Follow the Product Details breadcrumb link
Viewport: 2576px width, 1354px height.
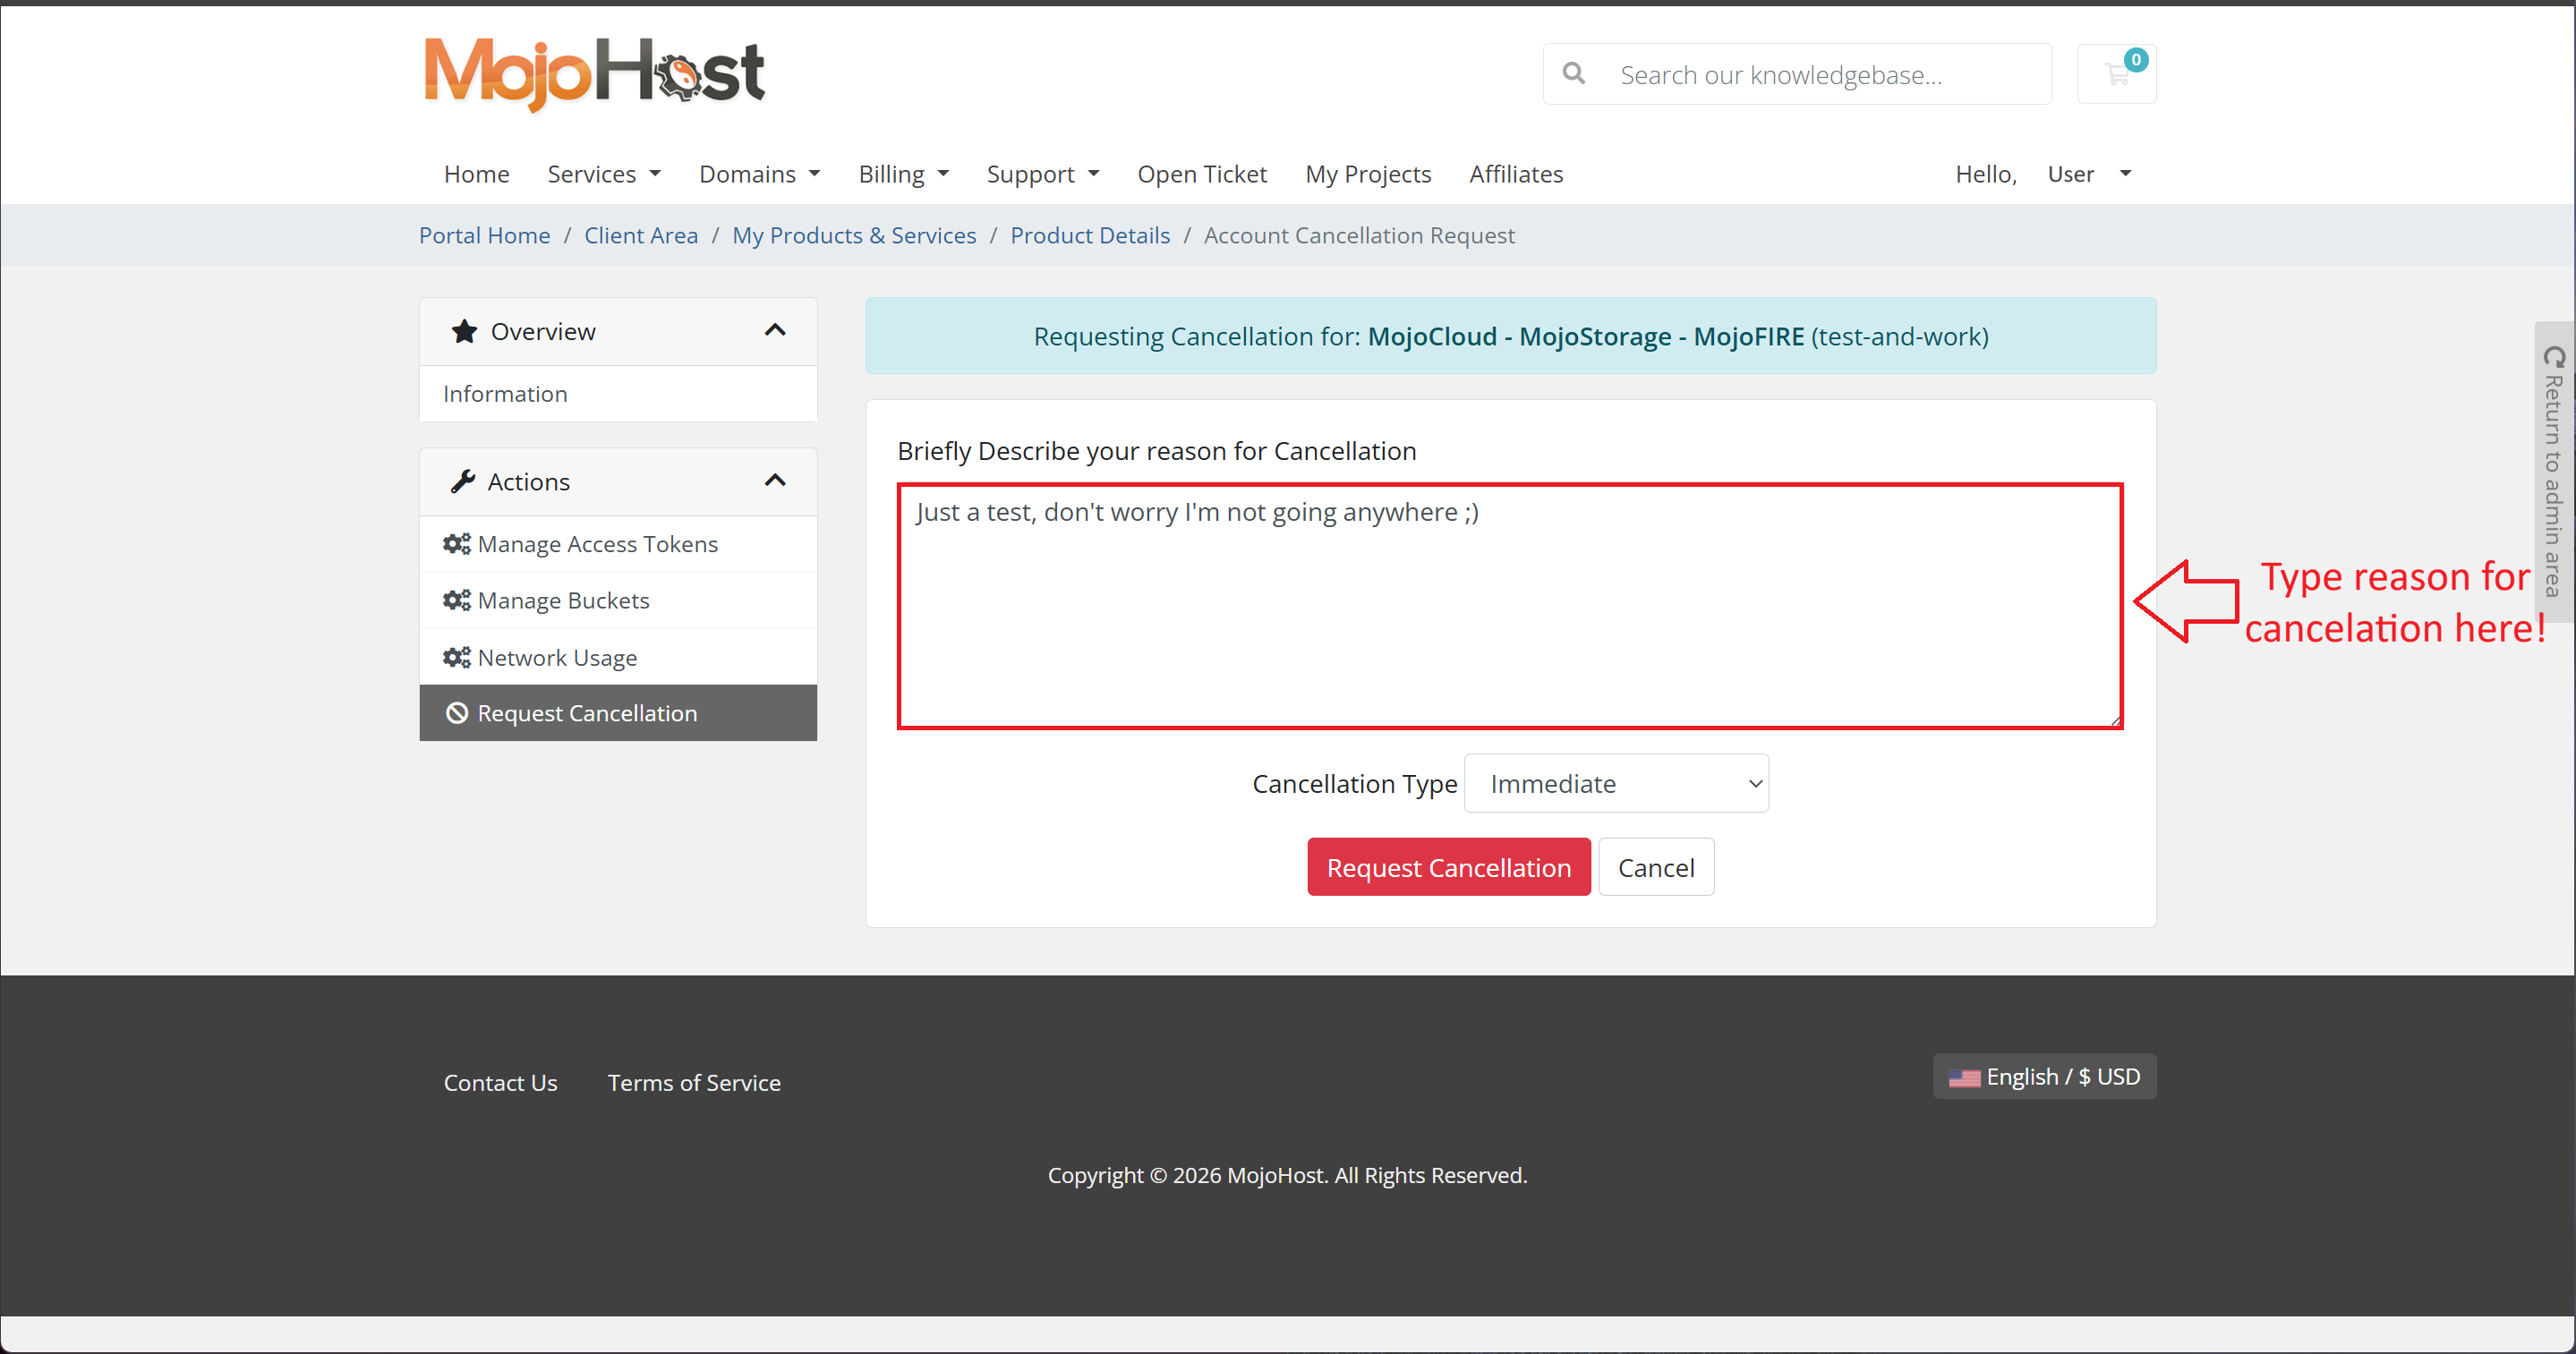(x=1089, y=235)
